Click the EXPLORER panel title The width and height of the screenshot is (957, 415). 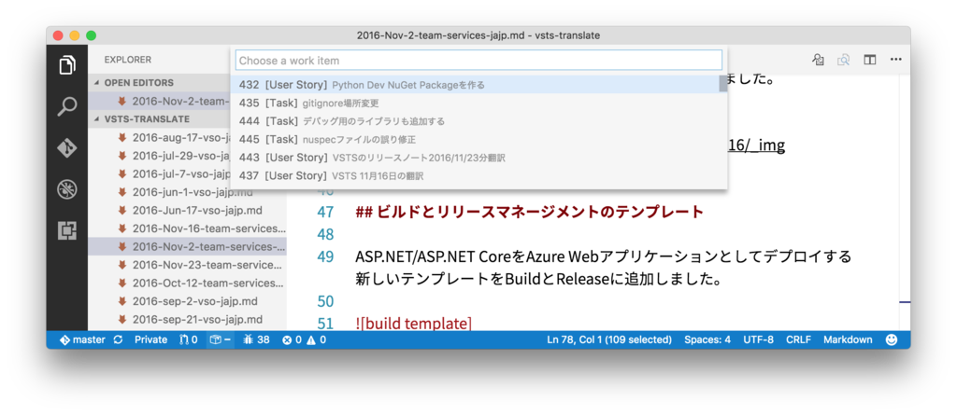[127, 60]
